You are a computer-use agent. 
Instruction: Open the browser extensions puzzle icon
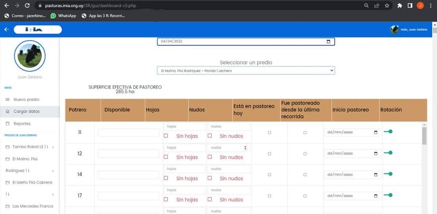click(400, 5)
